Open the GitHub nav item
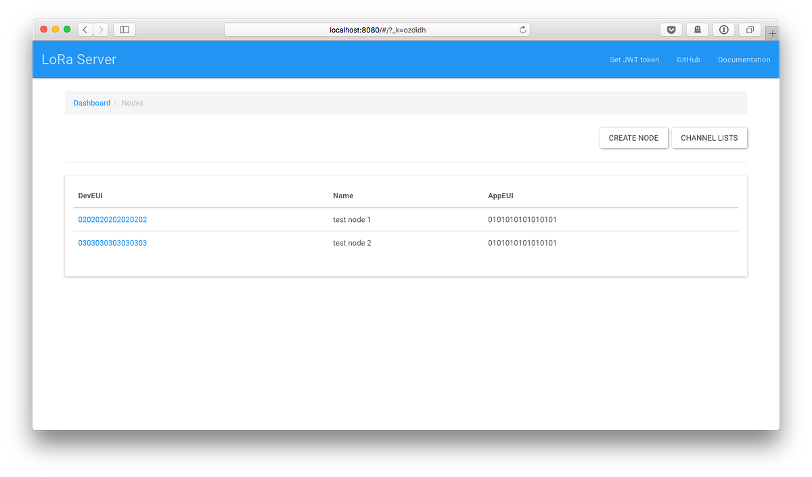Screen dimensions: 812x477 point(688,60)
